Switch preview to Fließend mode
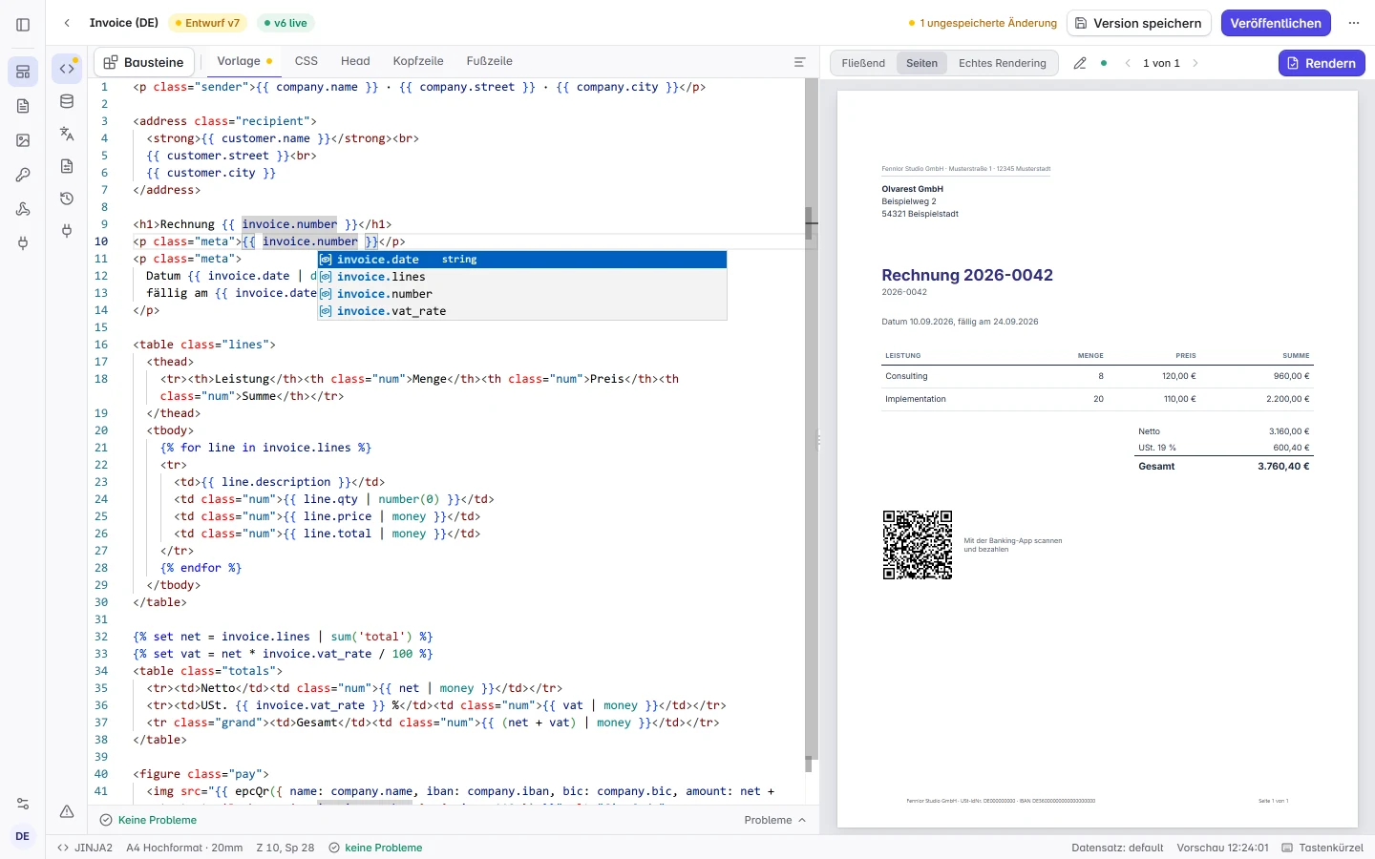 (863, 63)
